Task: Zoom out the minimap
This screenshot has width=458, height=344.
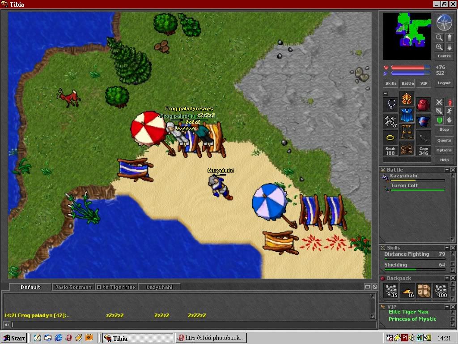Action: click(x=439, y=38)
